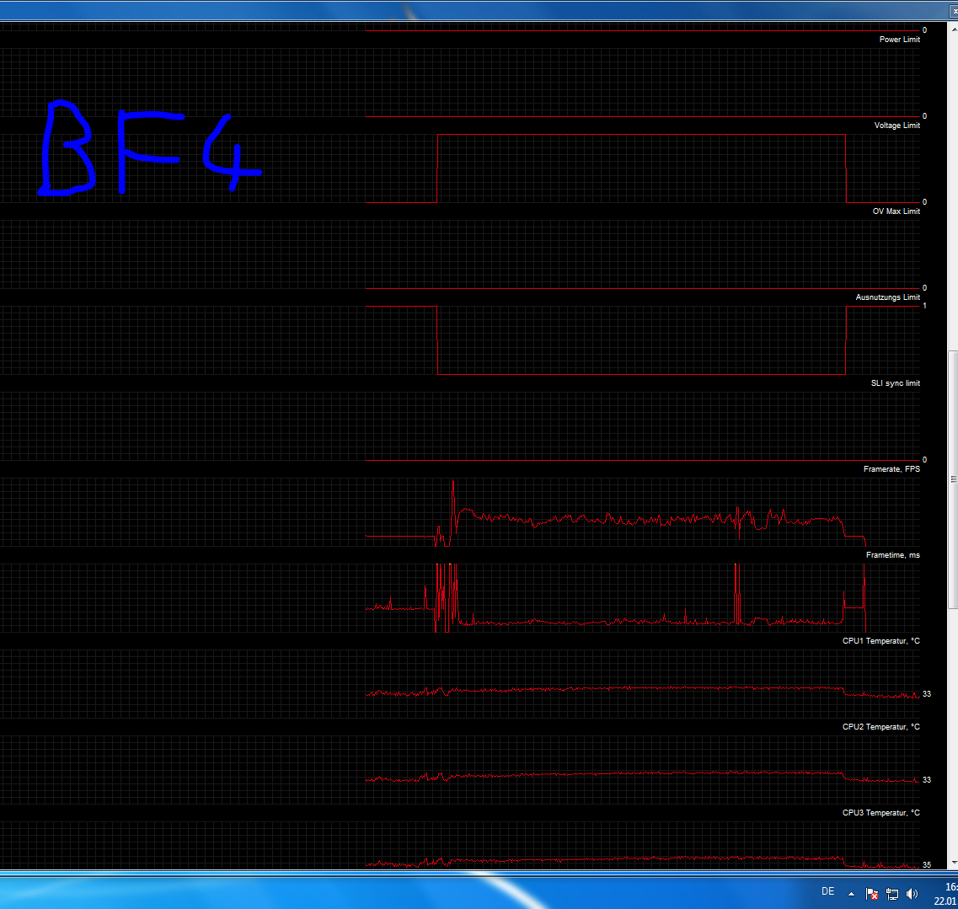Select the "Voltage Limit" graph label
Image resolution: width=958 pixels, height=909 pixels.
(x=896, y=126)
